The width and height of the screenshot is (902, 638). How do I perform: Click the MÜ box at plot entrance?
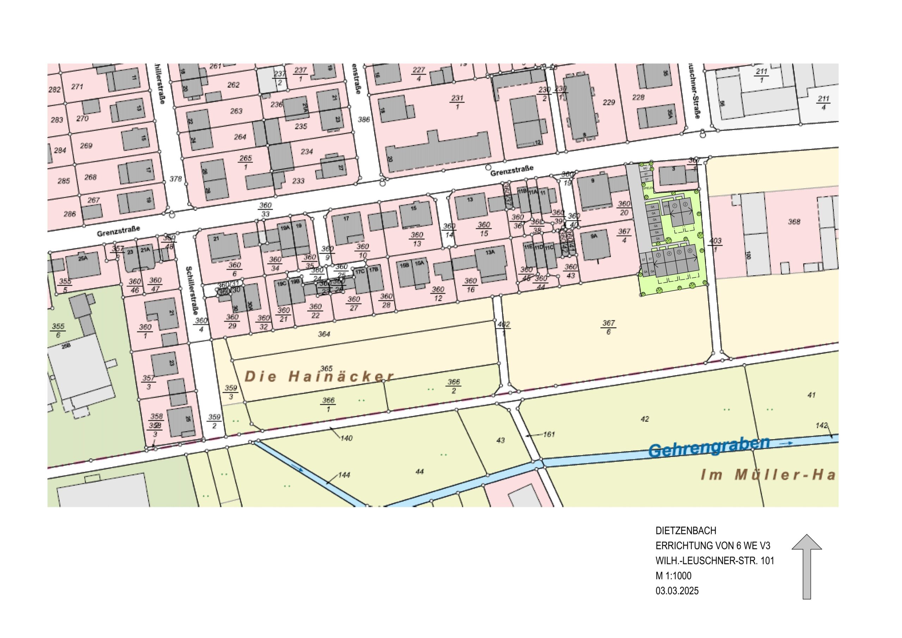pyautogui.click(x=645, y=168)
